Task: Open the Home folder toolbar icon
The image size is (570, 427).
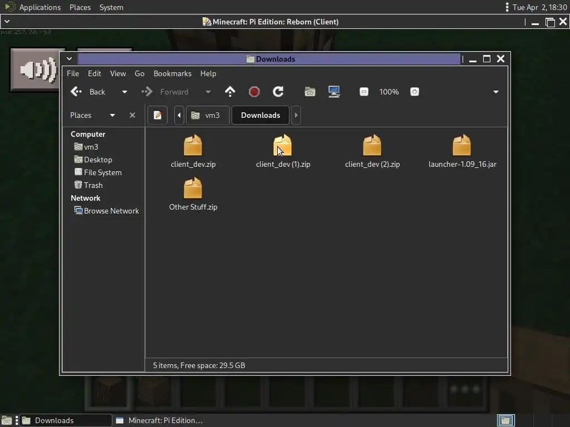Action: (x=309, y=92)
